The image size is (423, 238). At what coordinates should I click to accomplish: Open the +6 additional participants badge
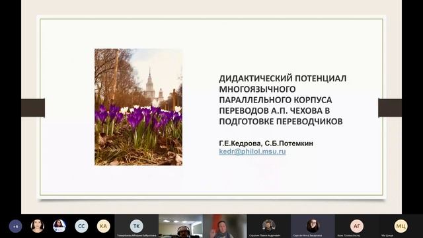[16, 226]
